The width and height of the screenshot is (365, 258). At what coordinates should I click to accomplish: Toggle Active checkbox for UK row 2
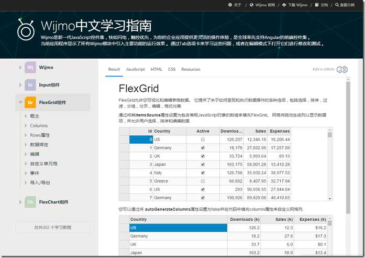click(203, 156)
